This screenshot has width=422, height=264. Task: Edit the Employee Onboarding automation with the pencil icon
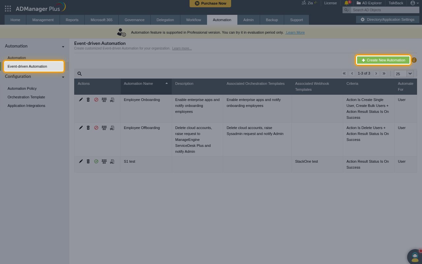tap(81, 100)
